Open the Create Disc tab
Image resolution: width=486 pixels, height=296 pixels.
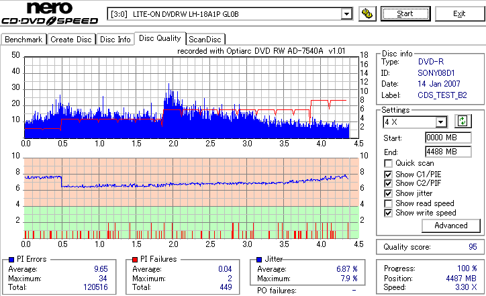pyautogui.click(x=71, y=40)
